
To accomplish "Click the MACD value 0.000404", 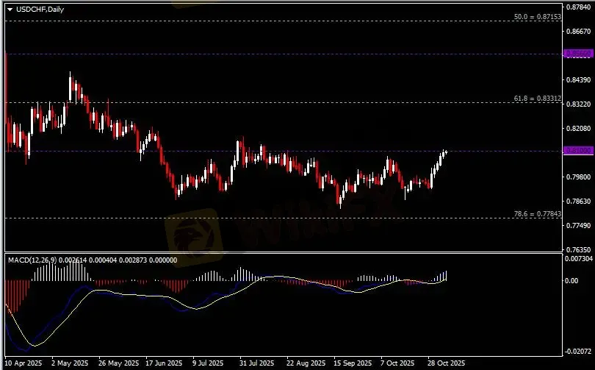I will (104, 260).
